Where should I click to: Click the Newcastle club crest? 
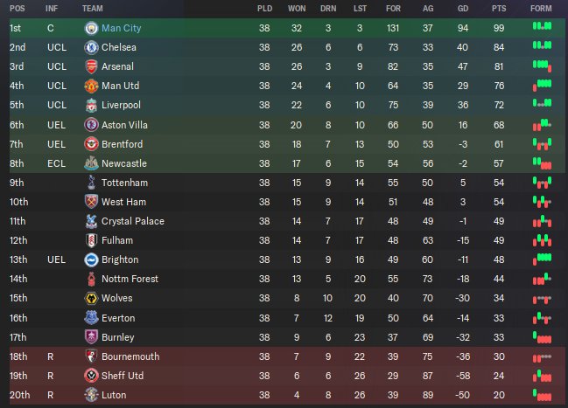(91, 163)
